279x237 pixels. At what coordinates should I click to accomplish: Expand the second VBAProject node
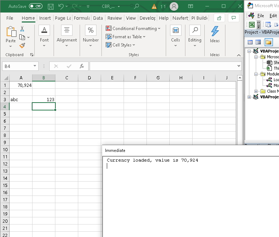pyautogui.click(x=249, y=97)
